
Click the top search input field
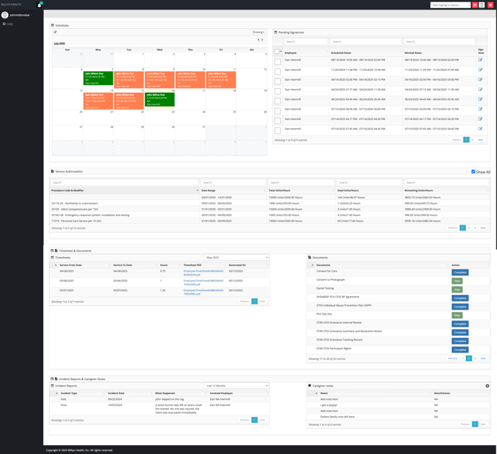(450, 5)
